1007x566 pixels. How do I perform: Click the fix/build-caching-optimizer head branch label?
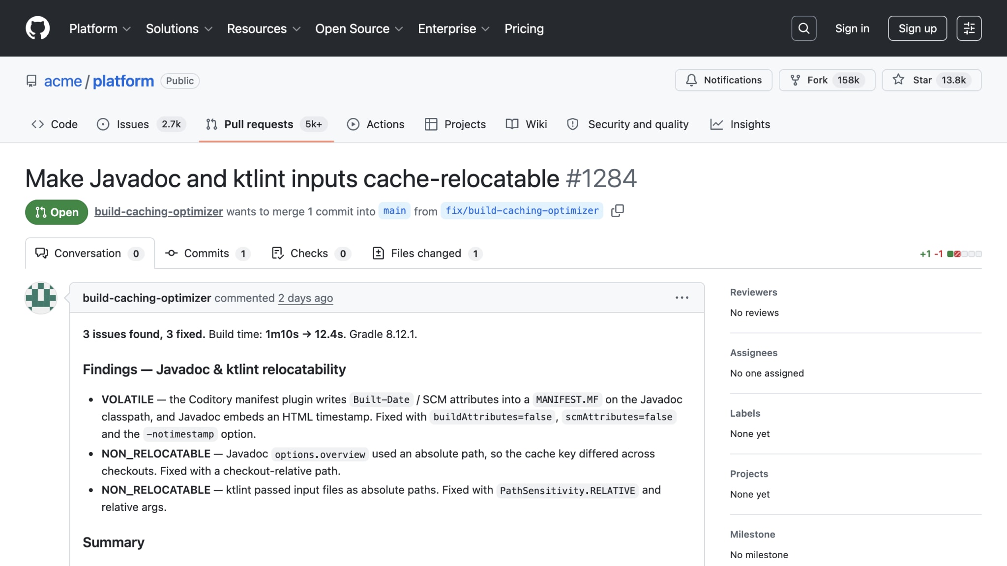point(522,211)
